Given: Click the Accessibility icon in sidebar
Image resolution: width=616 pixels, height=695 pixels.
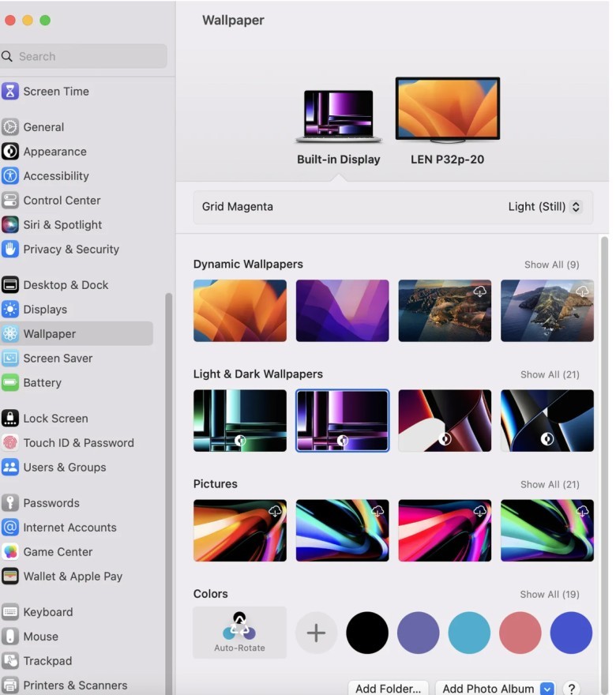Looking at the screenshot, I should tap(10, 176).
